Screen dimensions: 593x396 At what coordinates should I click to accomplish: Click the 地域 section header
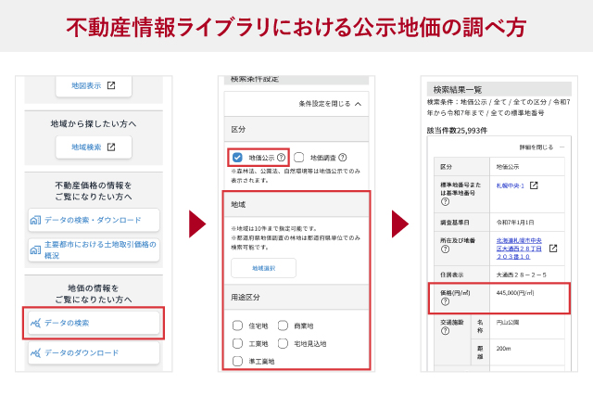[296, 204]
